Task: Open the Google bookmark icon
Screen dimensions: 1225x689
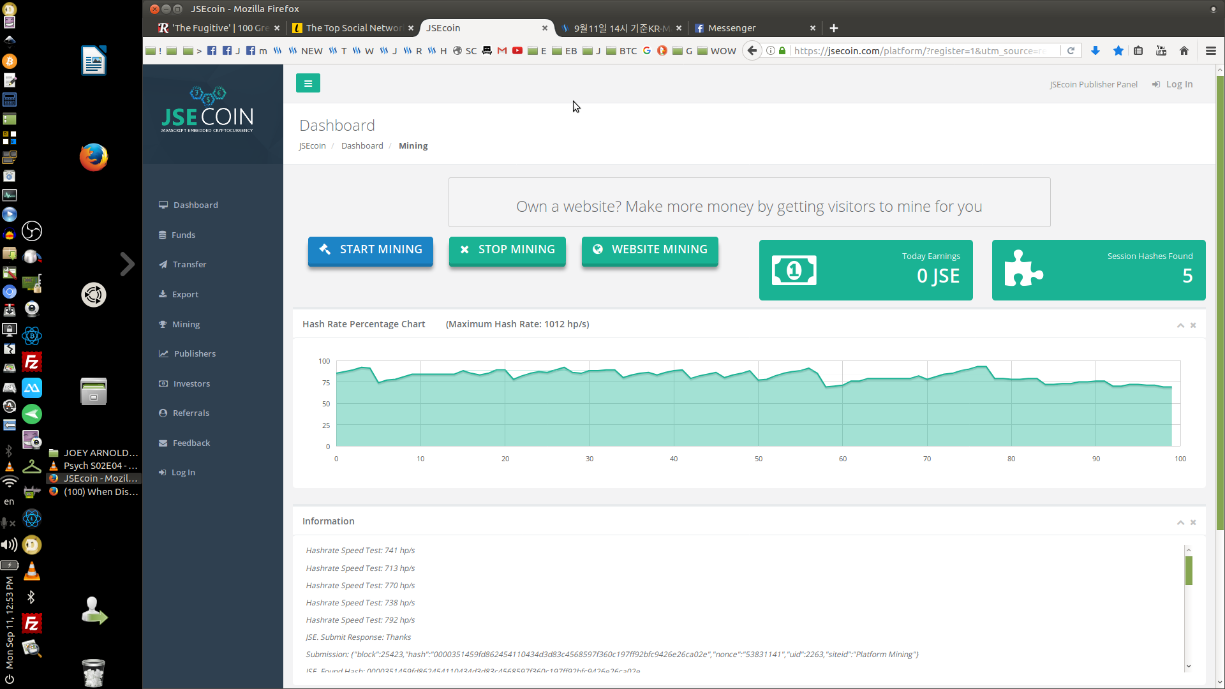Action: tap(646, 50)
